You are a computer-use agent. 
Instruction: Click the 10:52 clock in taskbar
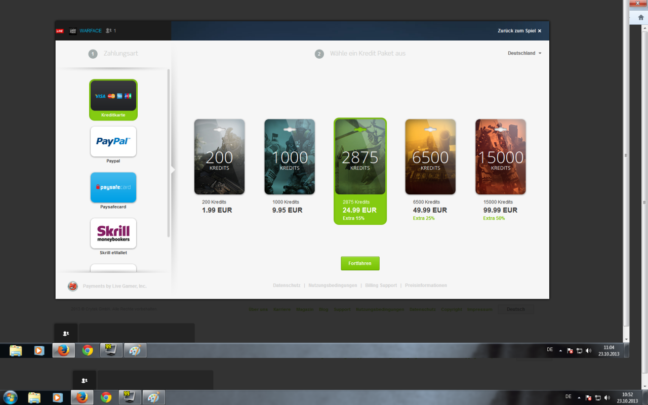[627, 397]
